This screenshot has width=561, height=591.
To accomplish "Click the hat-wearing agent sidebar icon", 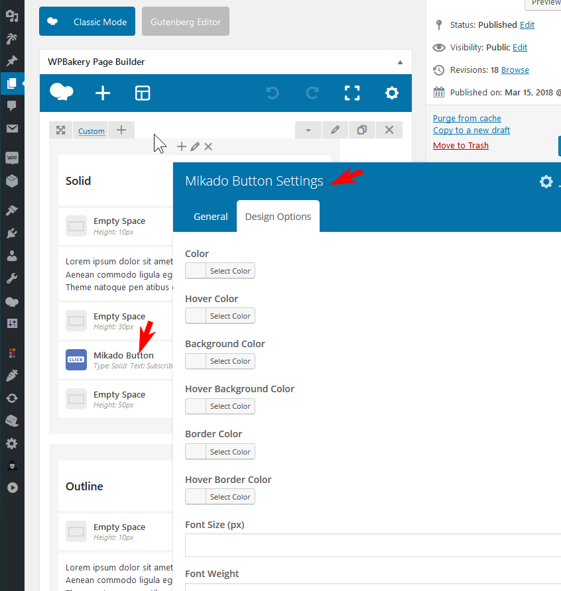I will pyautogui.click(x=12, y=466).
